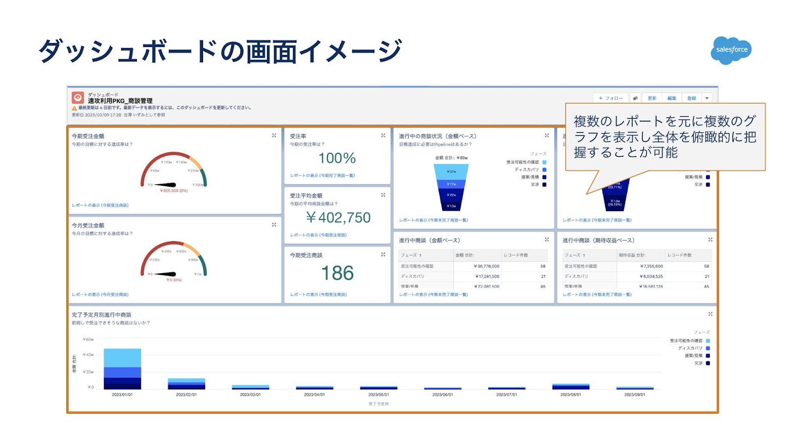Click the 編集 button
785x441 pixels.
tap(672, 98)
